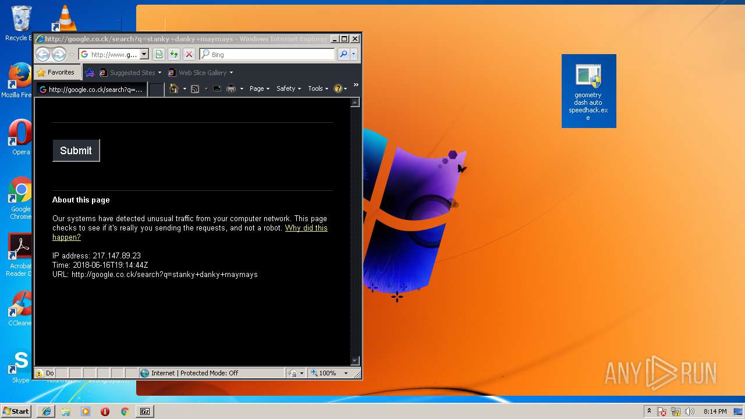Click the Back navigation arrow
Screen dimensions: 745x419
pyautogui.click(x=42, y=55)
